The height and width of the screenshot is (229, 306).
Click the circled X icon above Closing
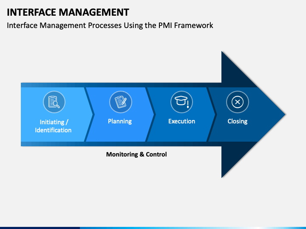coord(238,102)
